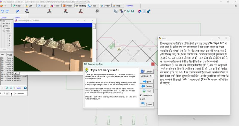Click the cursor with sparkle pick icon
Image resolution: width=239 pixels, height=126 pixels.
coord(121,11)
